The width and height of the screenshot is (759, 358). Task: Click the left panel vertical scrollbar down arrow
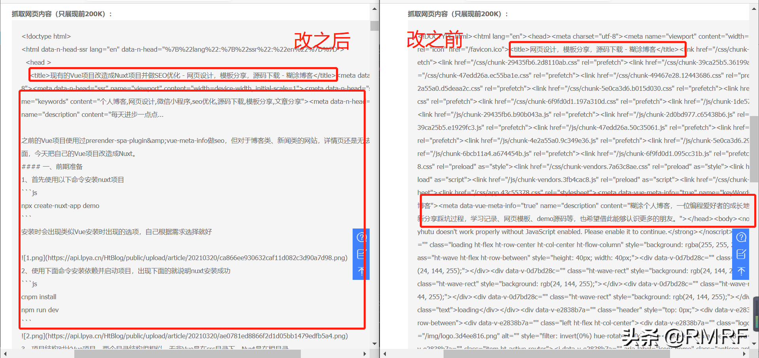click(374, 344)
